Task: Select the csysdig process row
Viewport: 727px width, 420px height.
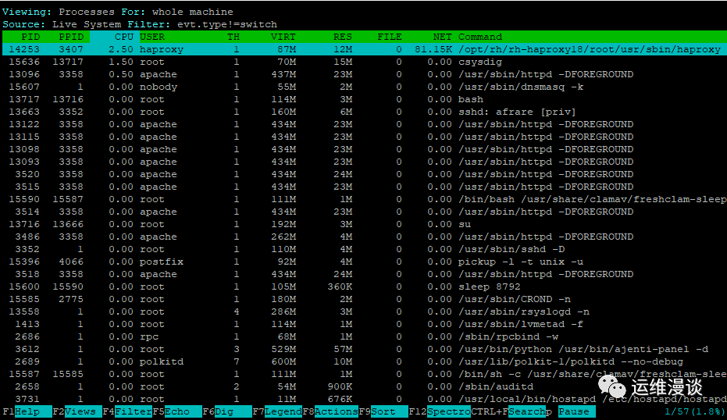Action: (364, 62)
